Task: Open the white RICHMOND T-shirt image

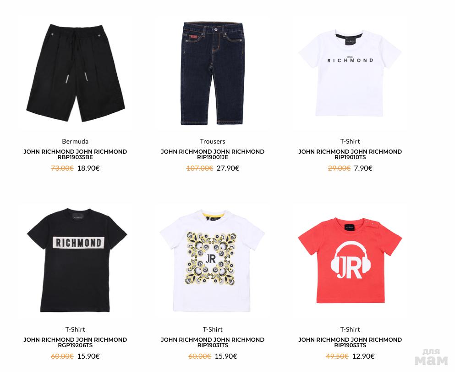Action: (350, 73)
